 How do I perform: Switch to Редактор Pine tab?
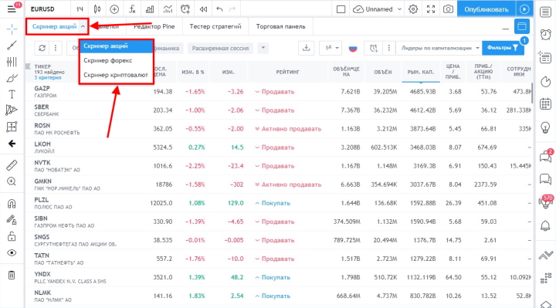tap(154, 26)
